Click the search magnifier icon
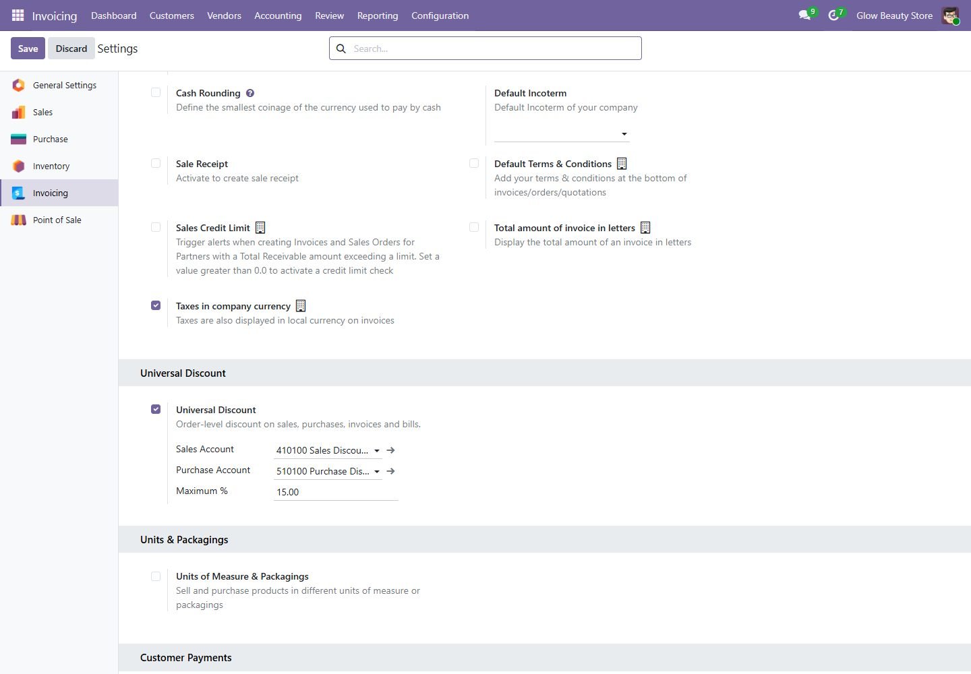 tap(341, 49)
